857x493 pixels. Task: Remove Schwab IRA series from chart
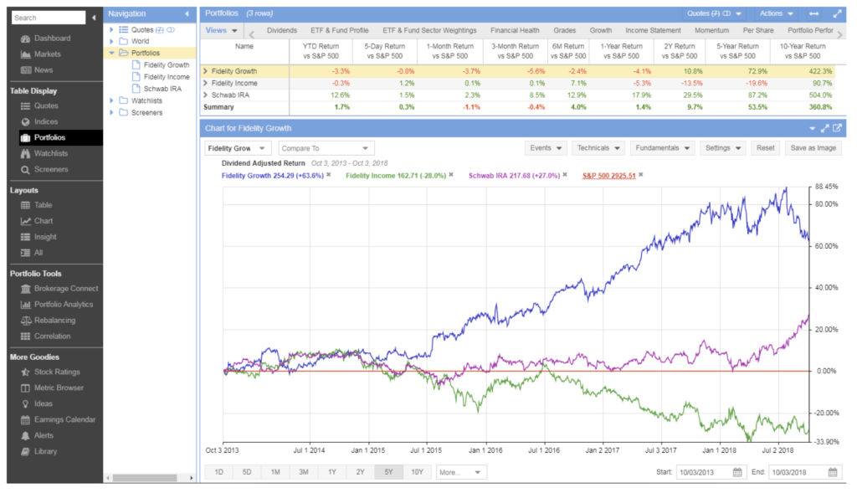(565, 175)
